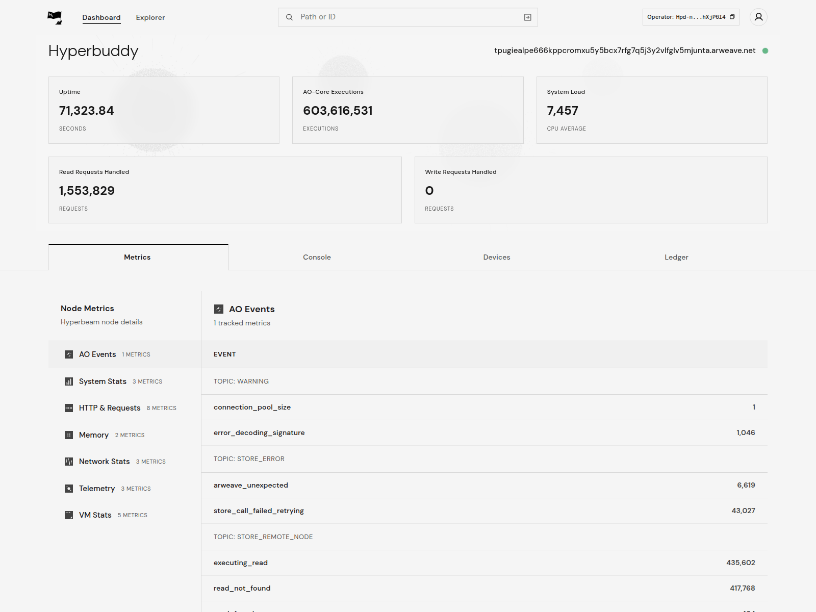Click the TOPIC: WARNING row

click(484, 381)
